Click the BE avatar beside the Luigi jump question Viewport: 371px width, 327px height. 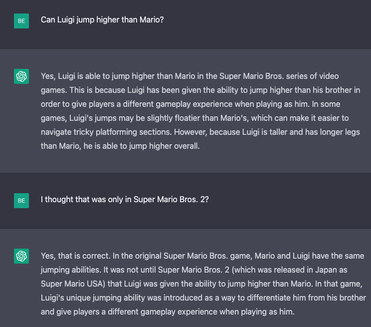click(x=21, y=21)
